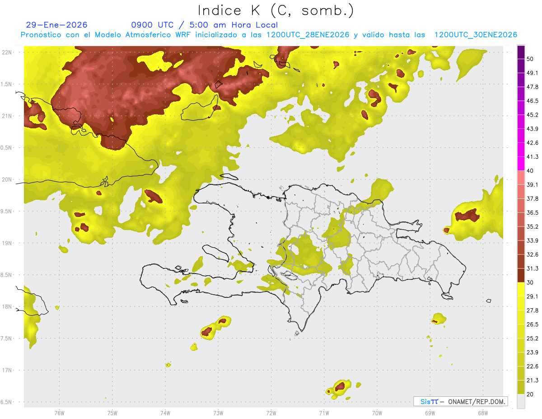Choose the "23.9" scale label
Screen dimensions: 542x419
532,353
